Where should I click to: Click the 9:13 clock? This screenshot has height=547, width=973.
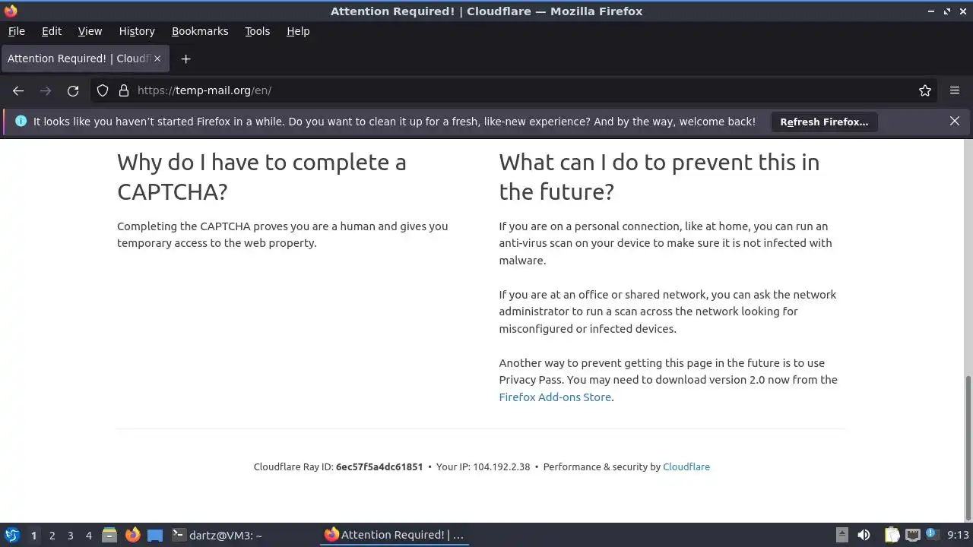pyautogui.click(x=958, y=535)
